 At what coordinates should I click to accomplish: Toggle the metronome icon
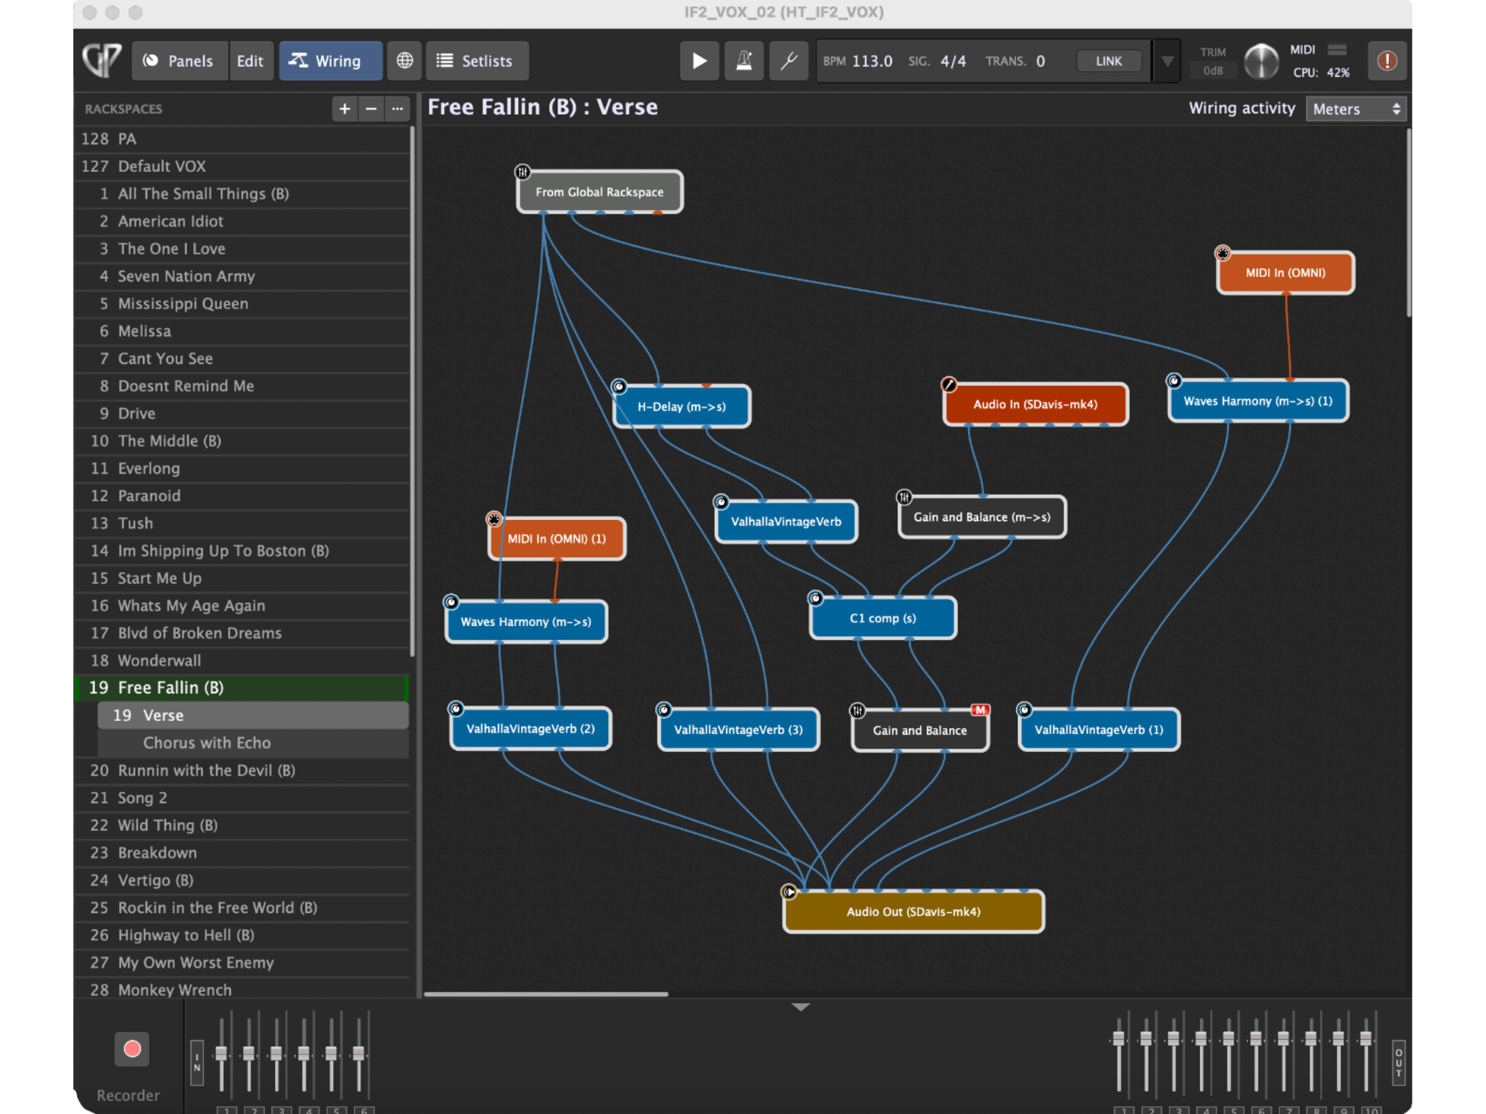coord(744,61)
